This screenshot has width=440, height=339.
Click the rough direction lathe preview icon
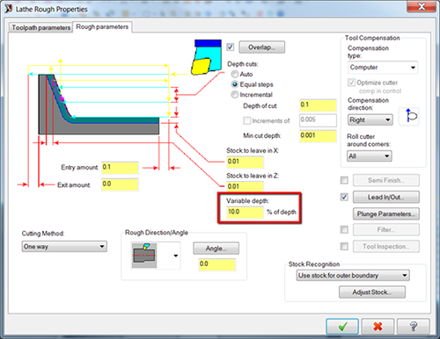pos(144,256)
